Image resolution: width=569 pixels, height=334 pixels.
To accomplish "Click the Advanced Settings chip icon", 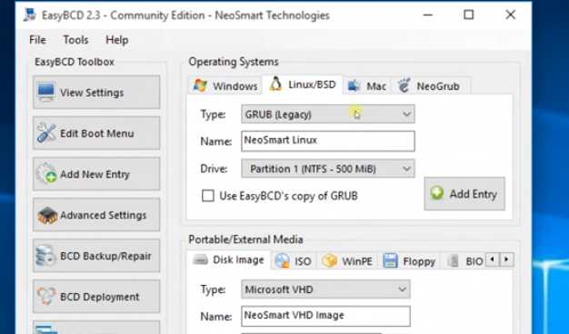I will click(47, 215).
